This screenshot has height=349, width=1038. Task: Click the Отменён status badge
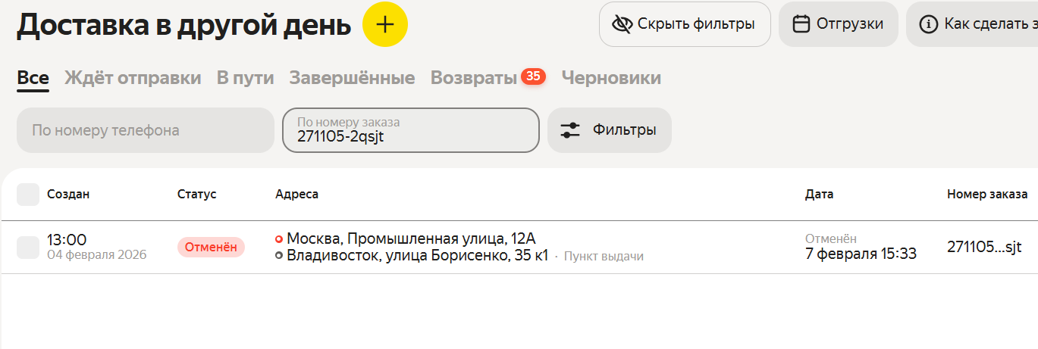(x=211, y=247)
